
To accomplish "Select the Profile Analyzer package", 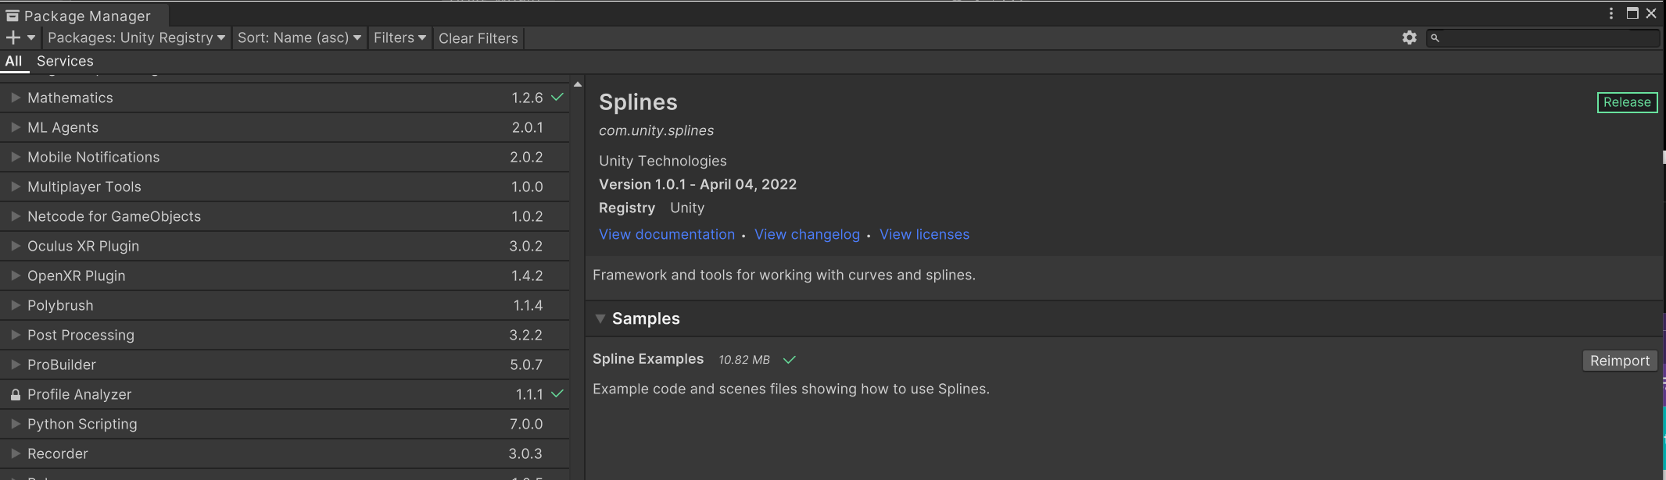I will click(x=285, y=394).
